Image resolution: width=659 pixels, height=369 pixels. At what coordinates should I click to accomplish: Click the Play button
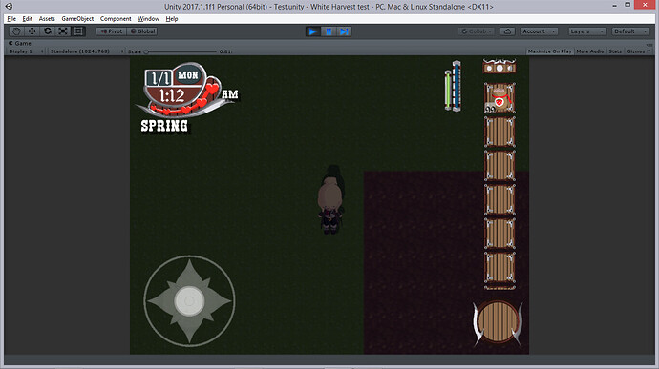click(312, 31)
